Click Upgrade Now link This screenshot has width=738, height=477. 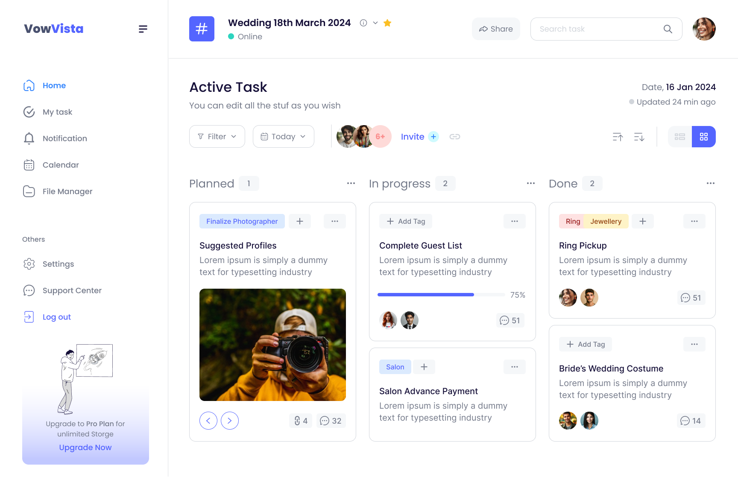[x=85, y=448]
